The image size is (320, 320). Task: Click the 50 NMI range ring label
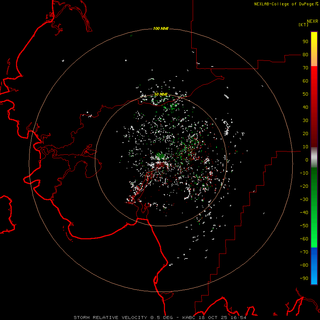161,94
